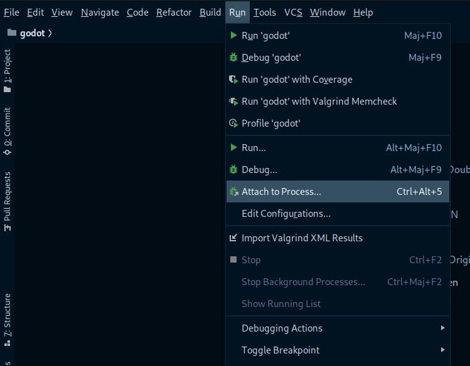The image size is (470, 366).
Task: Click the Toggle Breakpoint submenu arrow
Action: [443, 350]
